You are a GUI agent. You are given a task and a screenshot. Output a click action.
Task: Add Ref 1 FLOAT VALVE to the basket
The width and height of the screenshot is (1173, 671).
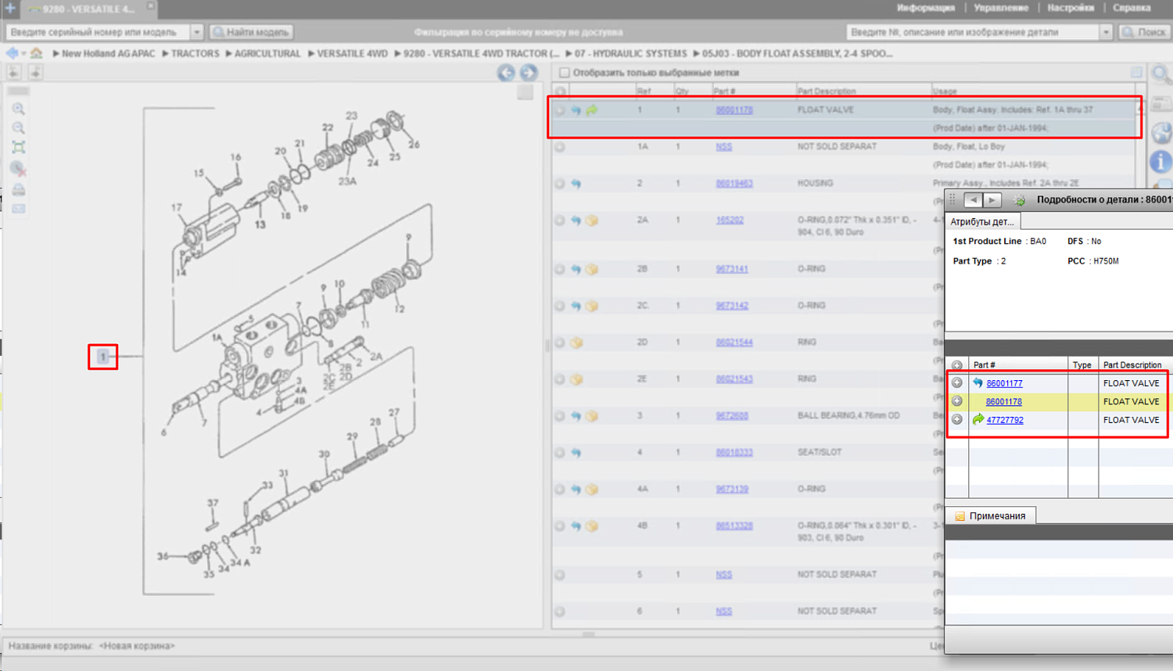[560, 110]
